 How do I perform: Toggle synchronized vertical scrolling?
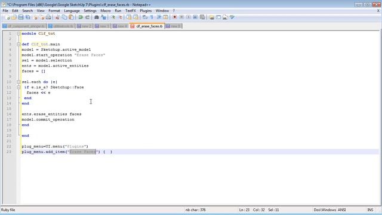coord(129,17)
